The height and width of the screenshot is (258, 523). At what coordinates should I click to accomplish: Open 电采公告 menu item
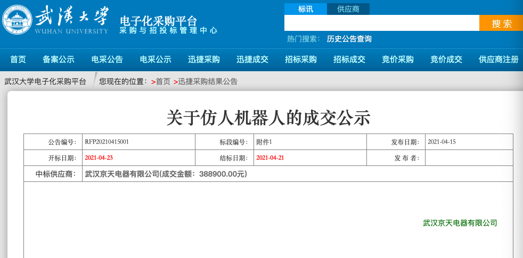pyautogui.click(x=107, y=60)
